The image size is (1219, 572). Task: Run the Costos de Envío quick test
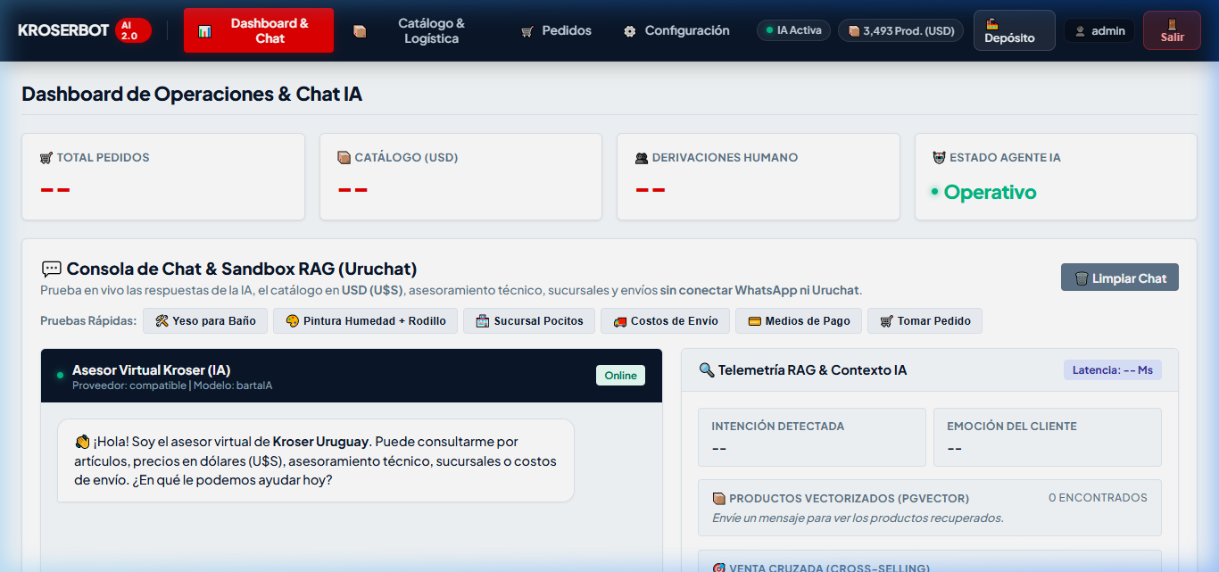665,320
